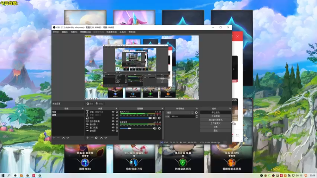Mute the 麦克风/Aux speaker icon
317x178 pixels.
click(x=155, y=118)
